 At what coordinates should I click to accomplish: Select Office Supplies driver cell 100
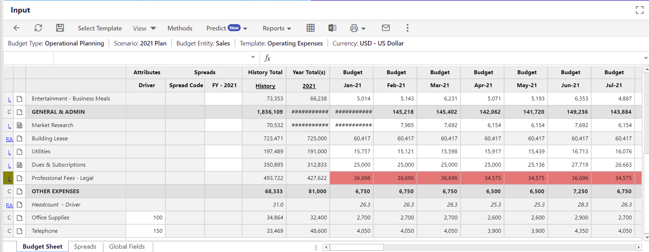(x=146, y=218)
